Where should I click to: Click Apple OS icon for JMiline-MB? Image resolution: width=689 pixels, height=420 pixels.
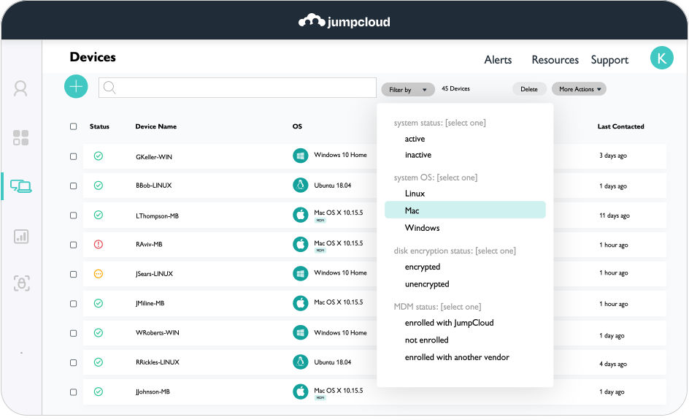tap(301, 303)
